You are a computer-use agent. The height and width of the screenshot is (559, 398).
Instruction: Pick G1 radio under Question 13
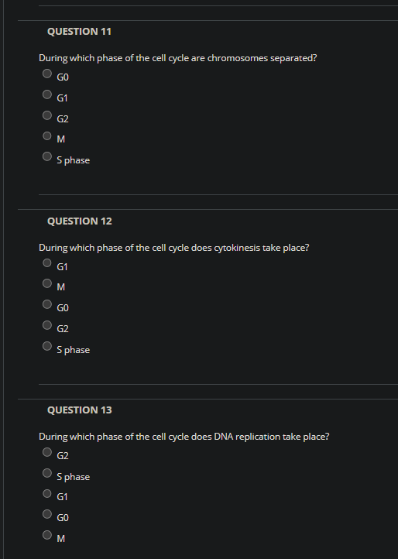coord(47,493)
